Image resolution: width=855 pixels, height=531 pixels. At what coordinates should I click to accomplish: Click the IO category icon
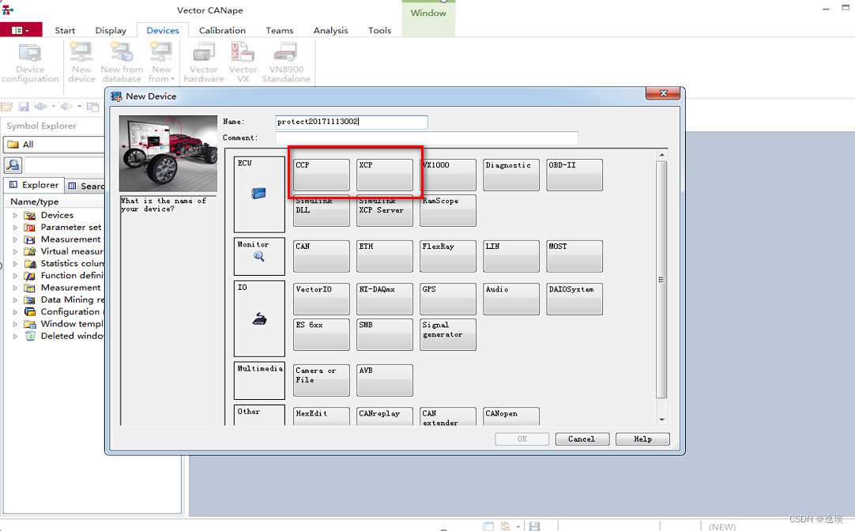259,319
